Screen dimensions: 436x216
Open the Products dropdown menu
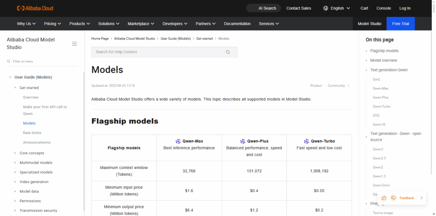80,24
